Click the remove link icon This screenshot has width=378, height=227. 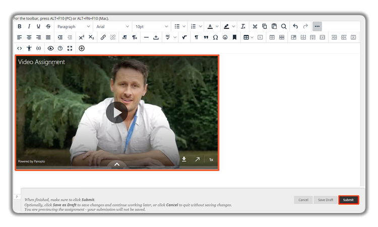click(x=113, y=37)
